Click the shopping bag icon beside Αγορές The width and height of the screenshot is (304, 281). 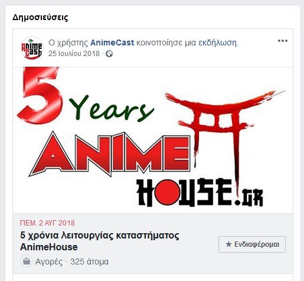click(x=27, y=262)
